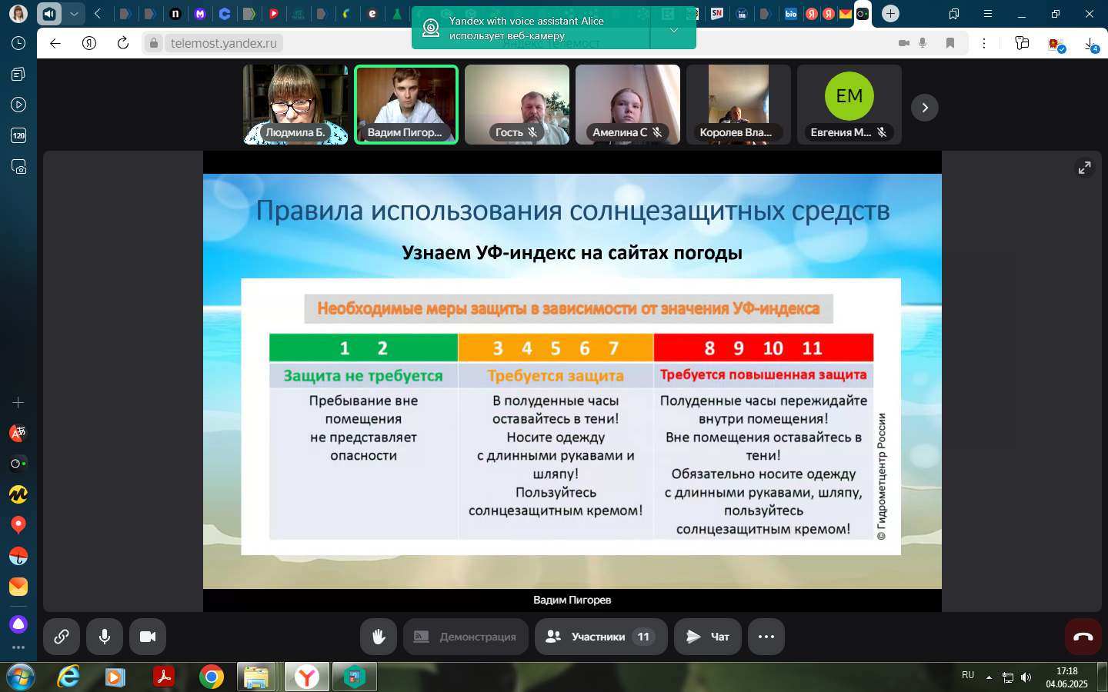Copy the meeting link with chain icon
Viewport: 1108px width, 692px height.
point(62,637)
